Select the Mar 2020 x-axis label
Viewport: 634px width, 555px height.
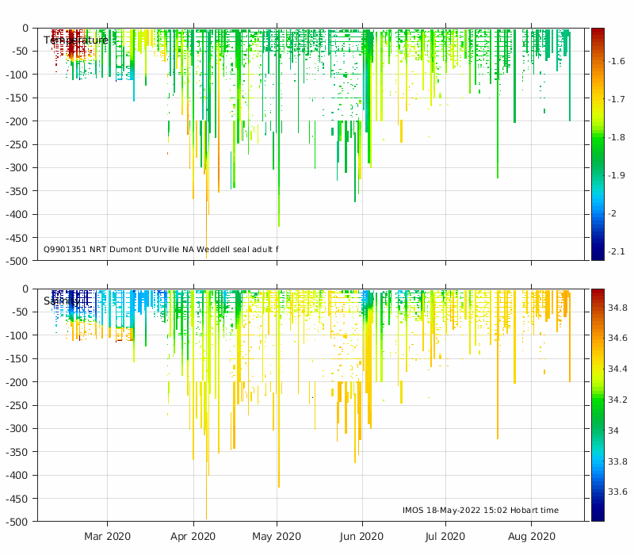(x=107, y=537)
